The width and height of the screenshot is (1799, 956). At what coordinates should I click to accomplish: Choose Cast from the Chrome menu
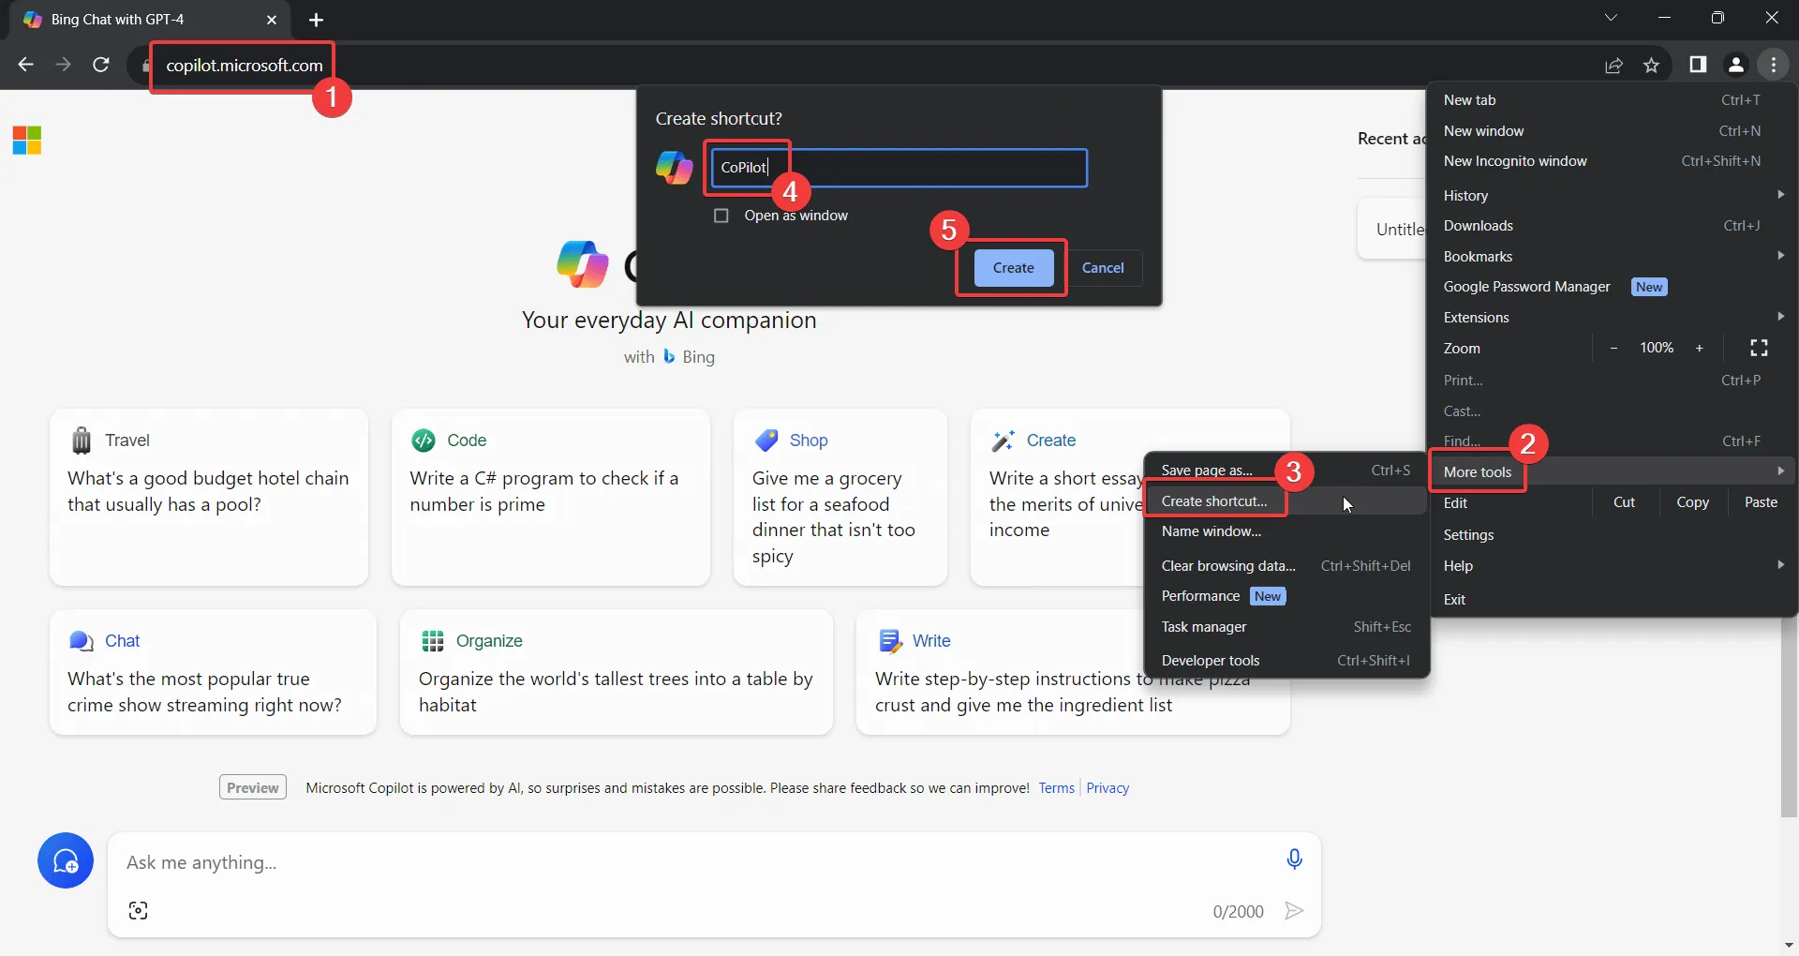point(1613,411)
